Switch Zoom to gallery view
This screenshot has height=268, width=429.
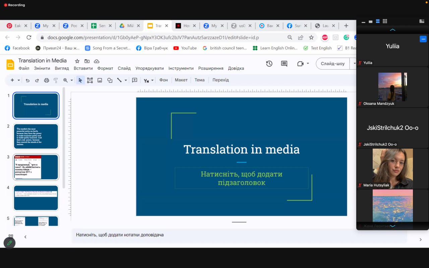click(x=385, y=21)
